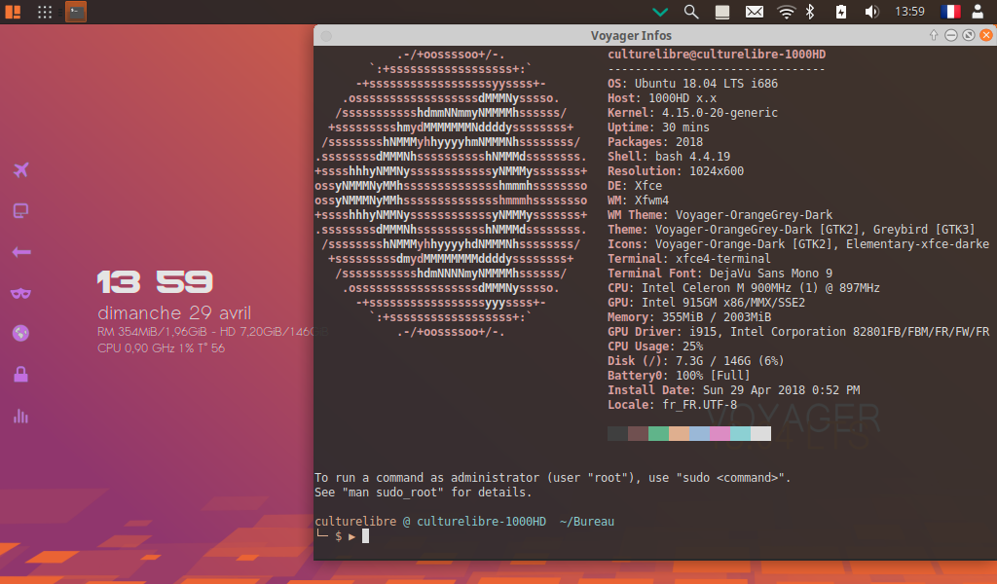
Task: Click the volume speaker icon
Action: (871, 12)
